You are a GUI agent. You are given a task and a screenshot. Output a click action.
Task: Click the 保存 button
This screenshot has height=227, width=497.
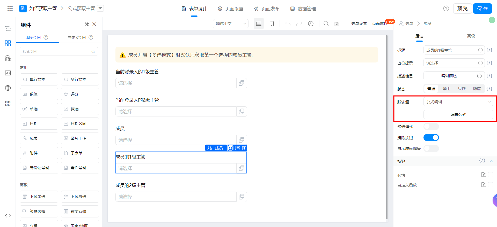(x=483, y=9)
